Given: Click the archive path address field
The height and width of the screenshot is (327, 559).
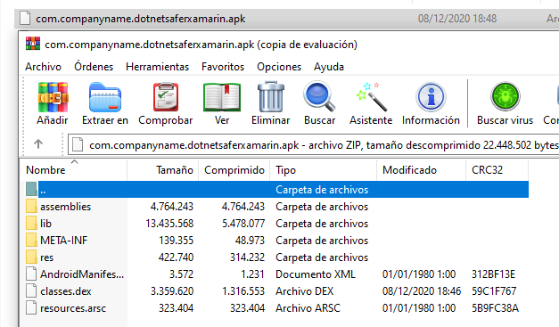Looking at the screenshot, I should coord(314,145).
